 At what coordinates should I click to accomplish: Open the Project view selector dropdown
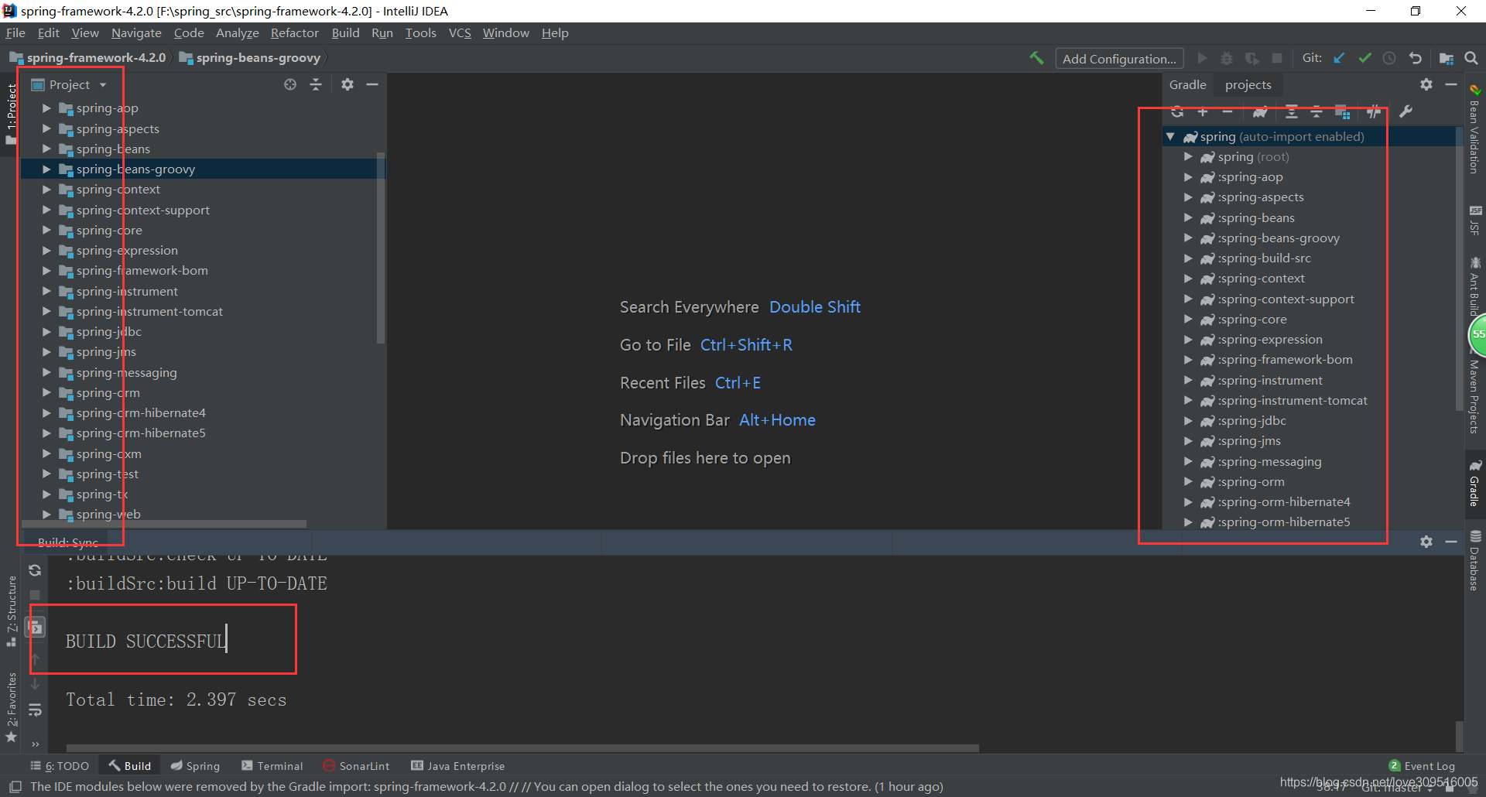tap(69, 84)
